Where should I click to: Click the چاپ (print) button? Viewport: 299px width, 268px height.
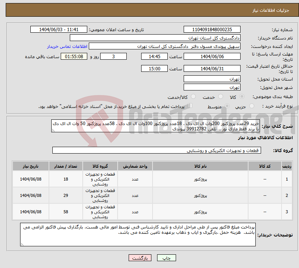166,258
